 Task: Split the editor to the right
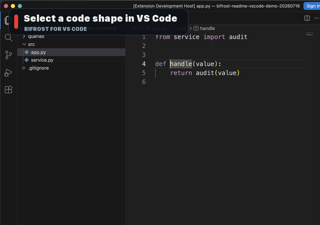[x=307, y=18]
